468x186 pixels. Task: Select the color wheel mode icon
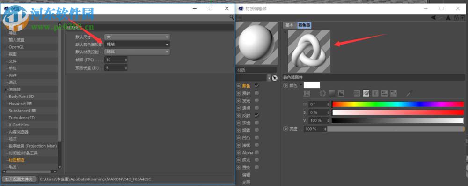pos(322,93)
